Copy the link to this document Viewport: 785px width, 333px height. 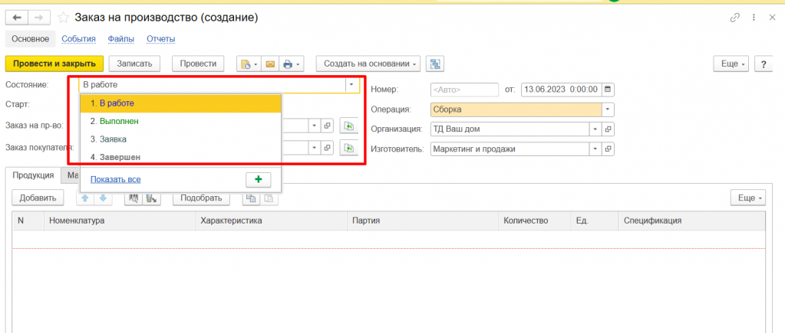(x=735, y=17)
